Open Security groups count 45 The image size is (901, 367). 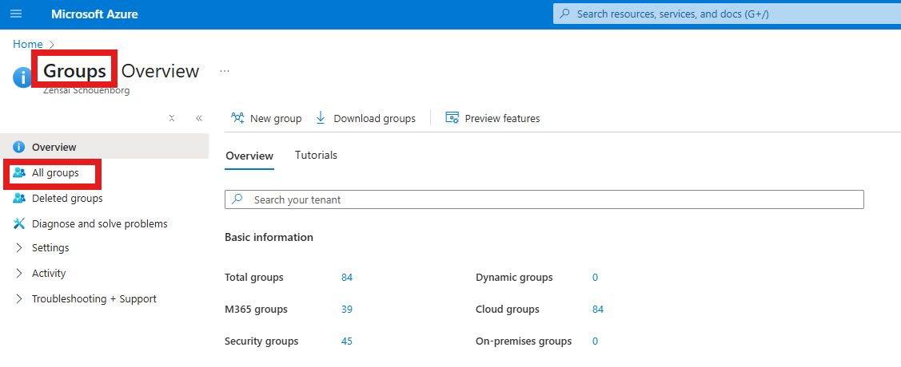pos(346,341)
